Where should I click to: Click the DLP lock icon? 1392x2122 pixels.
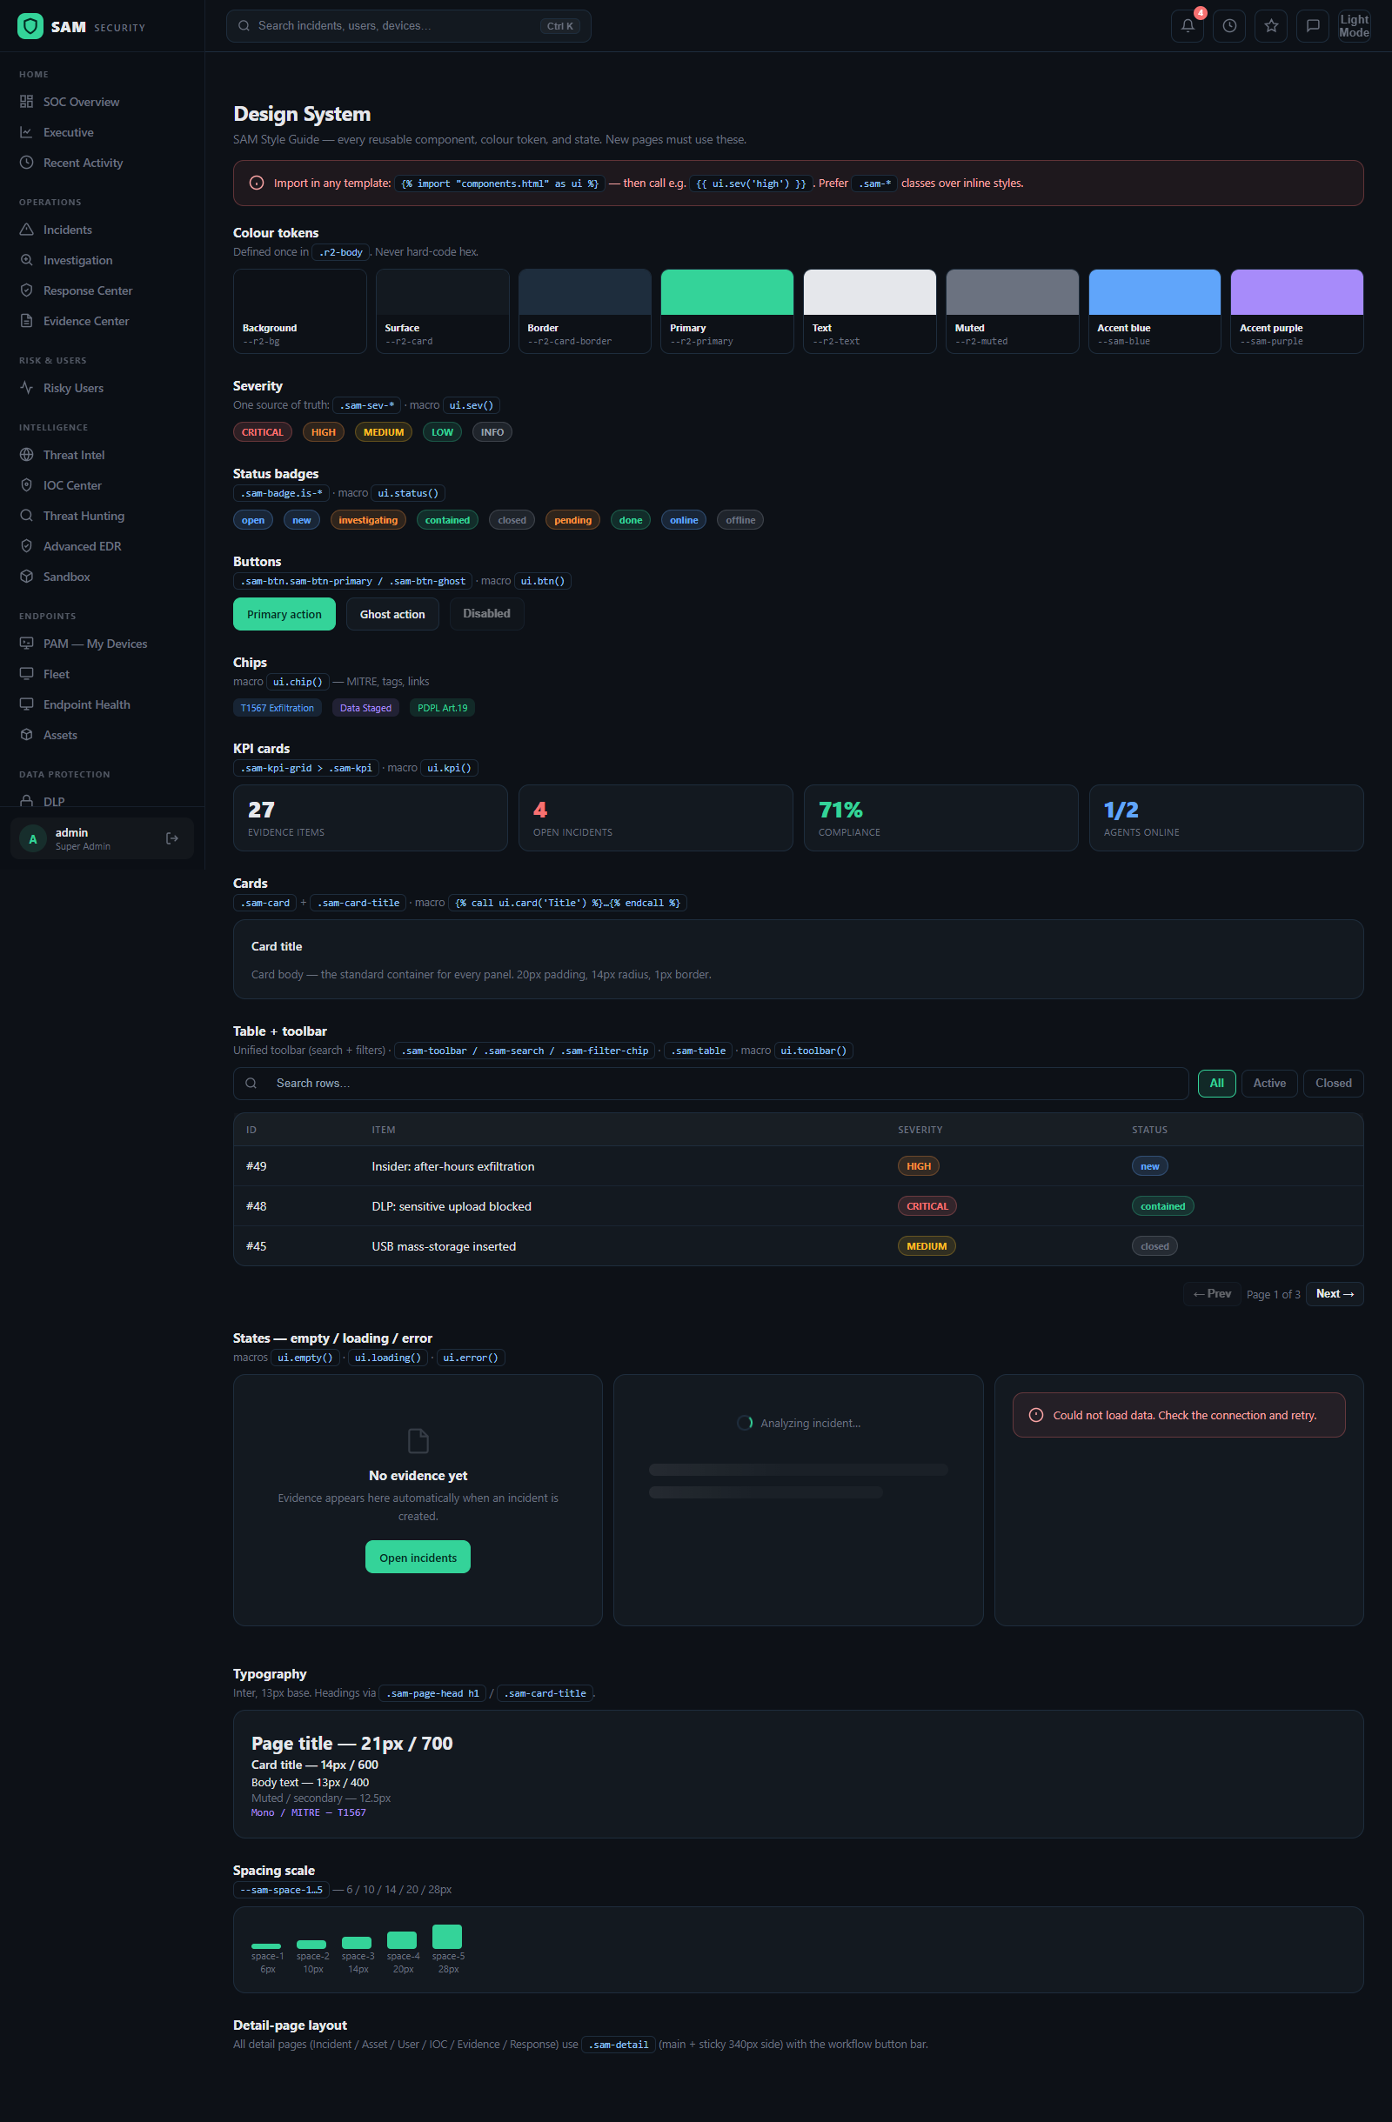click(x=27, y=801)
